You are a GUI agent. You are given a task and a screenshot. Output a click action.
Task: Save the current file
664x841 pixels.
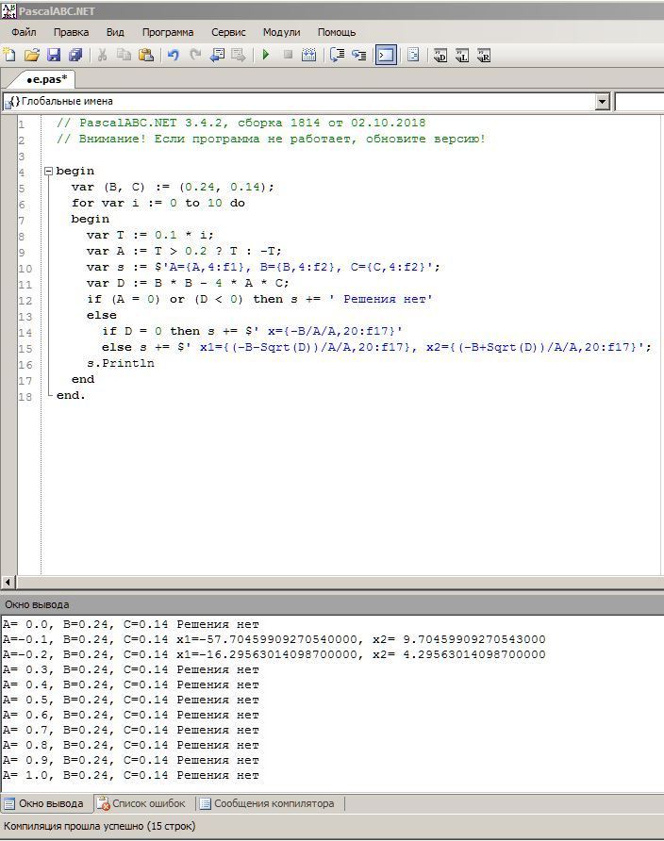(x=54, y=55)
